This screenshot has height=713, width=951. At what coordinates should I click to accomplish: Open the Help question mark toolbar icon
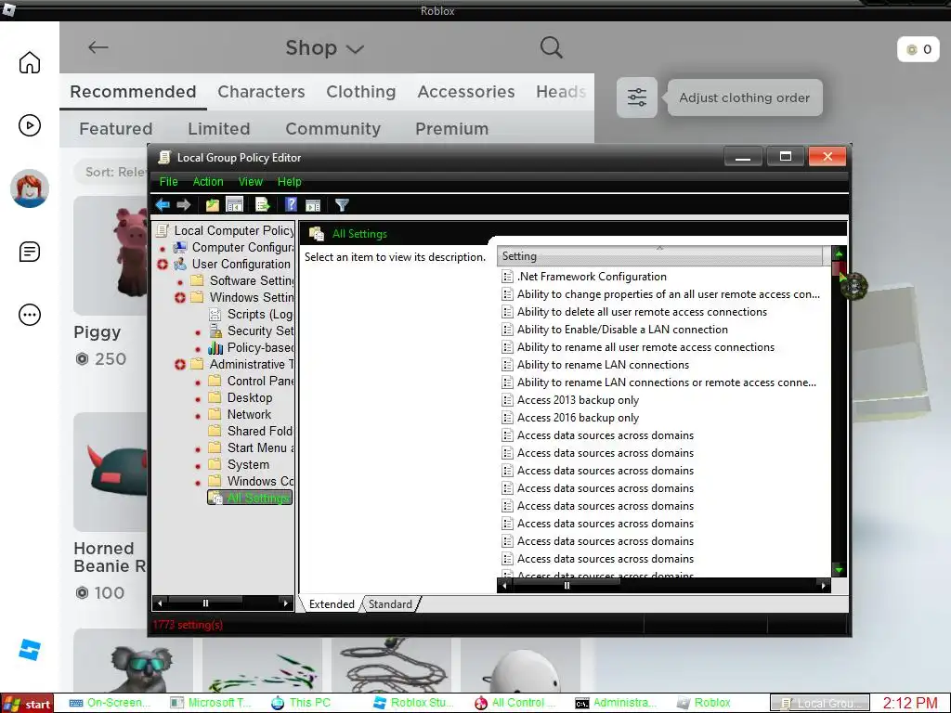pos(291,204)
